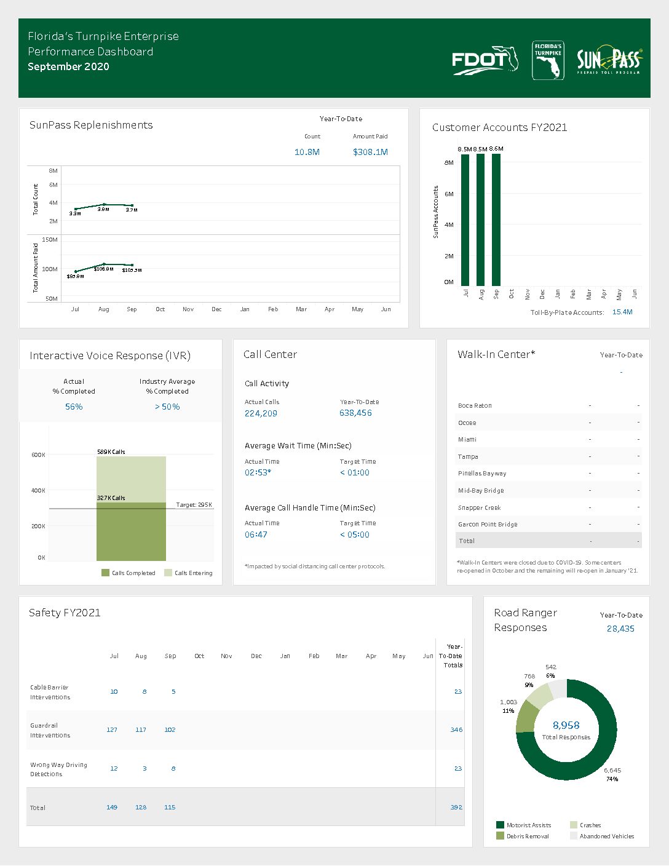This screenshot has width=669, height=866.
Task: Click the Snapper Creek walk-in row
Action: click(x=549, y=507)
